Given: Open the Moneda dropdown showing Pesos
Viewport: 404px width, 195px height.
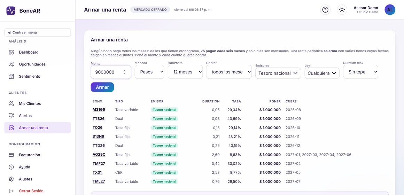Looking at the screenshot, I should point(149,72).
